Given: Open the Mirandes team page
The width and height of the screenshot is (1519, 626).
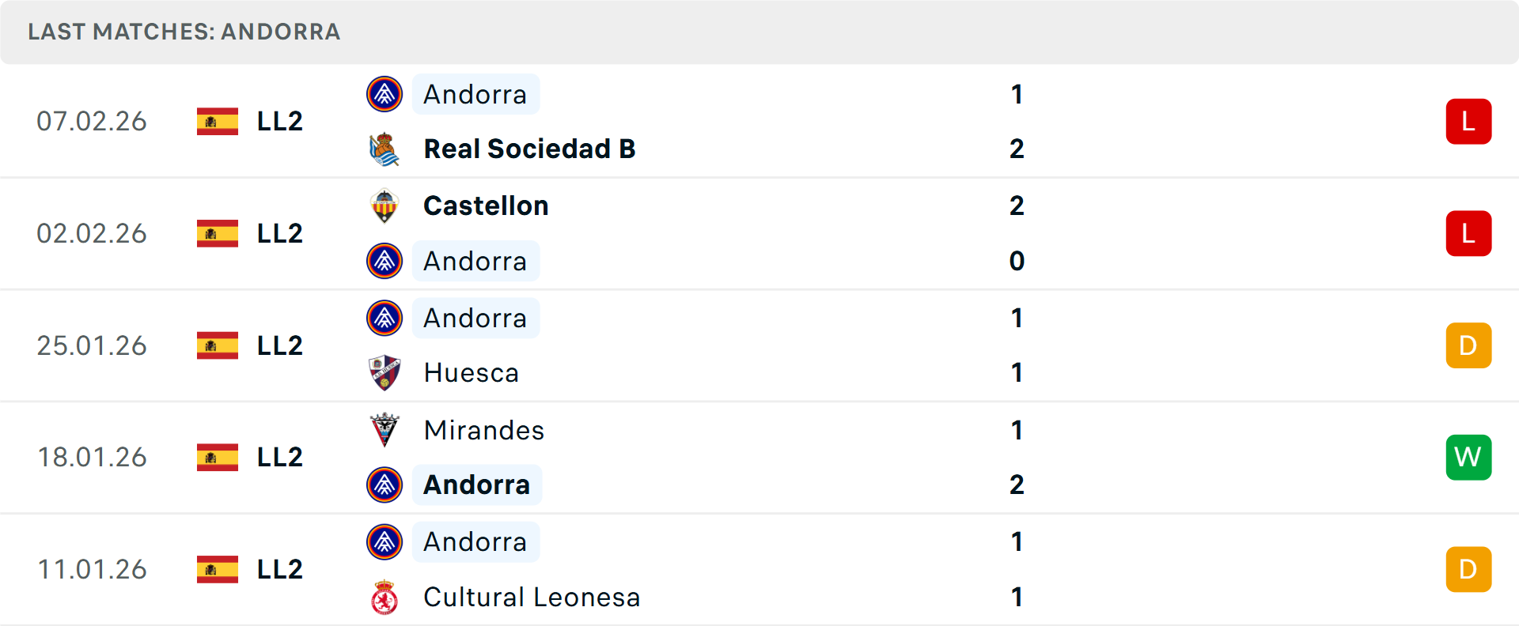Looking at the screenshot, I should tap(483, 430).
